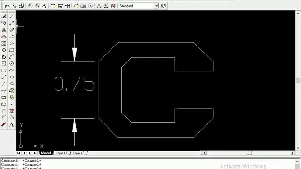Select the Baseline Dimension tool
Viewport: 301px width, 169px height.
pos(60,6)
